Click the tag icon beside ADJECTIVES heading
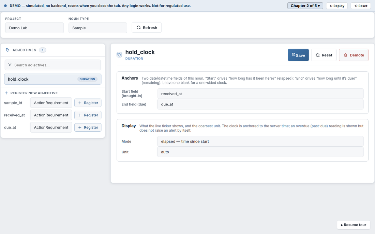Screen dimensions: 375x234 coord(7,50)
